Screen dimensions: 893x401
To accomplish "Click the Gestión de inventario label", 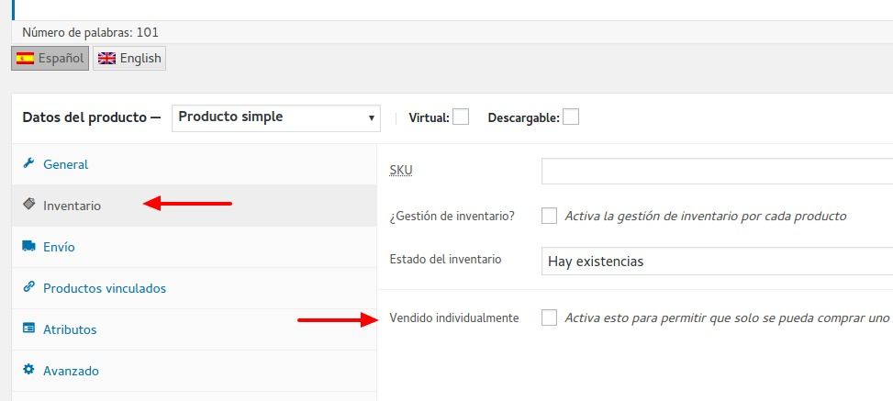I will 452,217.
